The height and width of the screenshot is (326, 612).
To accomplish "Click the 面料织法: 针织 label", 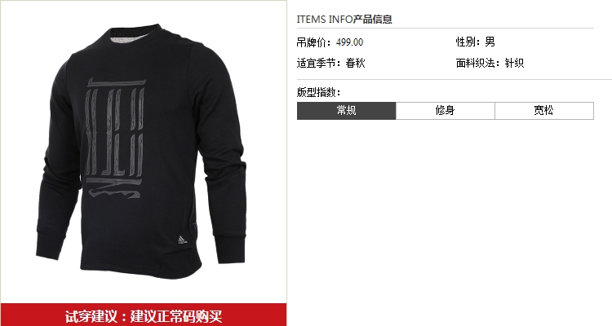I will coord(490,63).
